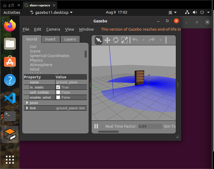
Task: Select GUI in the world tree
Action: tap(33, 47)
